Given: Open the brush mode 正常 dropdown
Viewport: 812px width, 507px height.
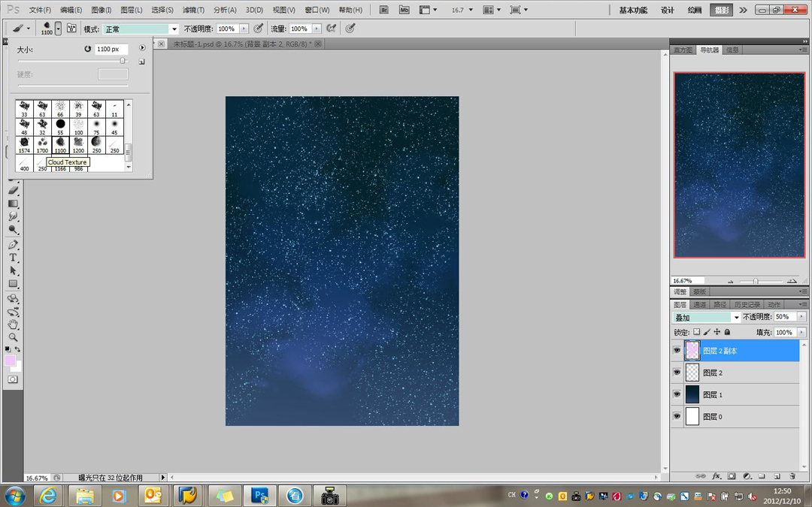Looking at the screenshot, I should click(141, 29).
